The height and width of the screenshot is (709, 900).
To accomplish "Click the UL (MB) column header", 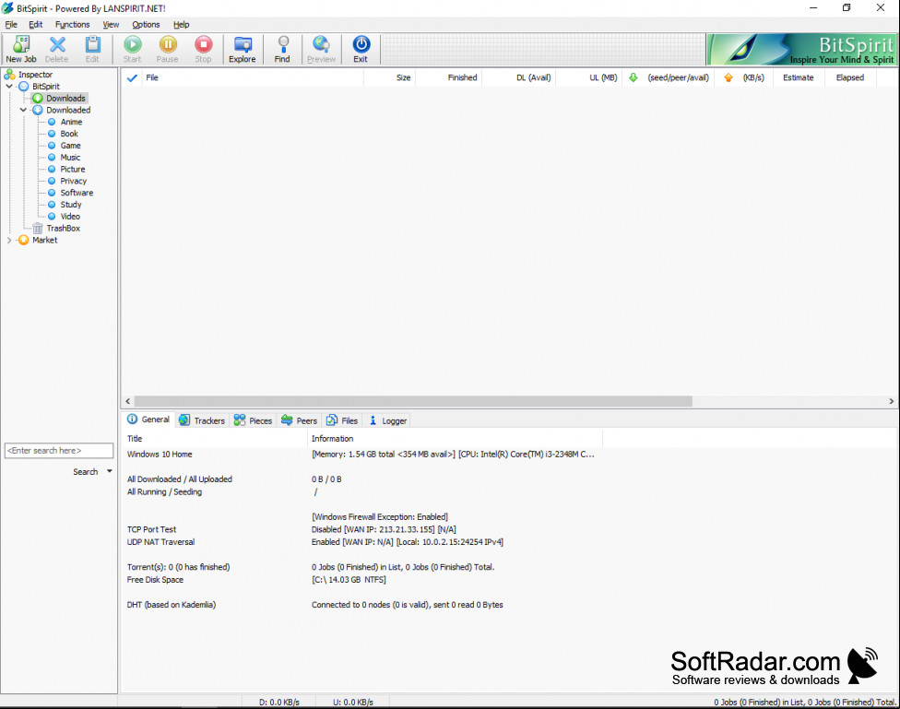I will [x=589, y=77].
